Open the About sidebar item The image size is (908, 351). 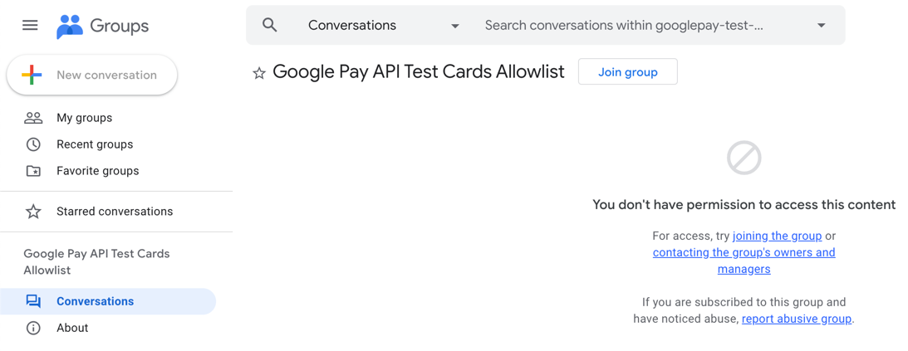click(x=72, y=328)
